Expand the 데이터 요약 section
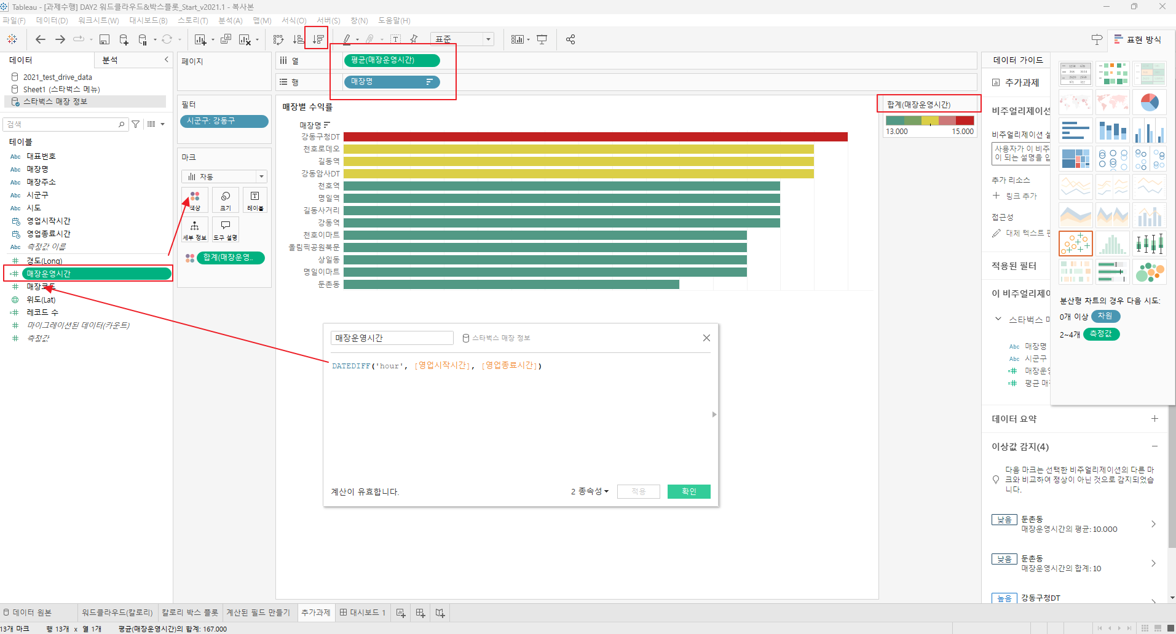The width and height of the screenshot is (1176, 634). (x=1154, y=418)
